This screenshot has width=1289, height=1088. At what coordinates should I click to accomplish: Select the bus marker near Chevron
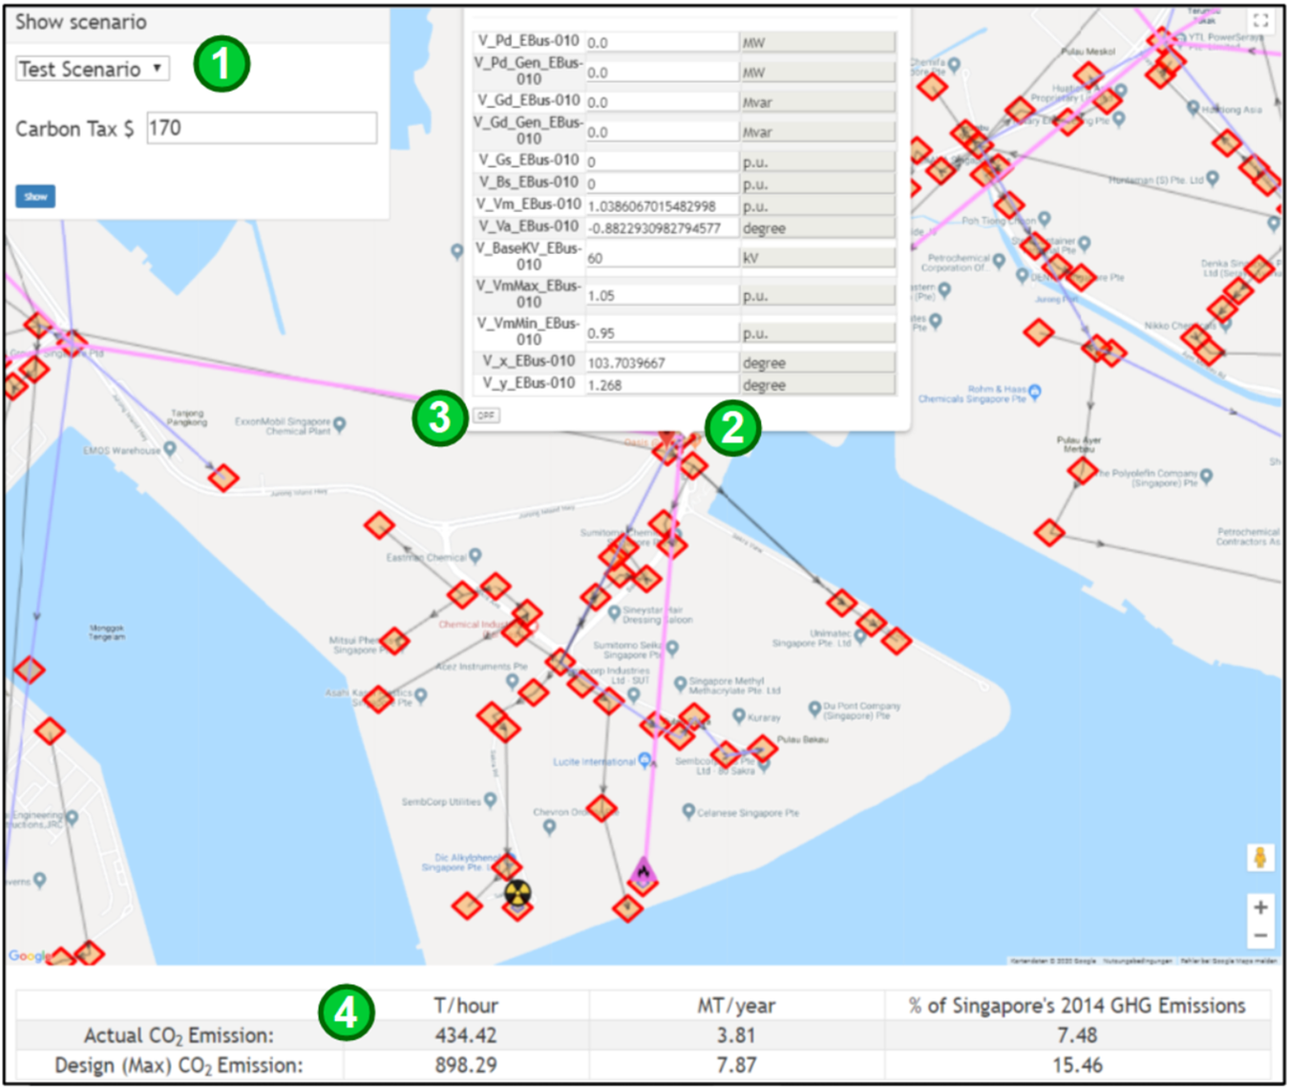click(601, 808)
